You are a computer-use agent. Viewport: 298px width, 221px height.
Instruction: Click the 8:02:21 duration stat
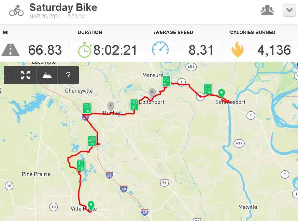pos(115,50)
